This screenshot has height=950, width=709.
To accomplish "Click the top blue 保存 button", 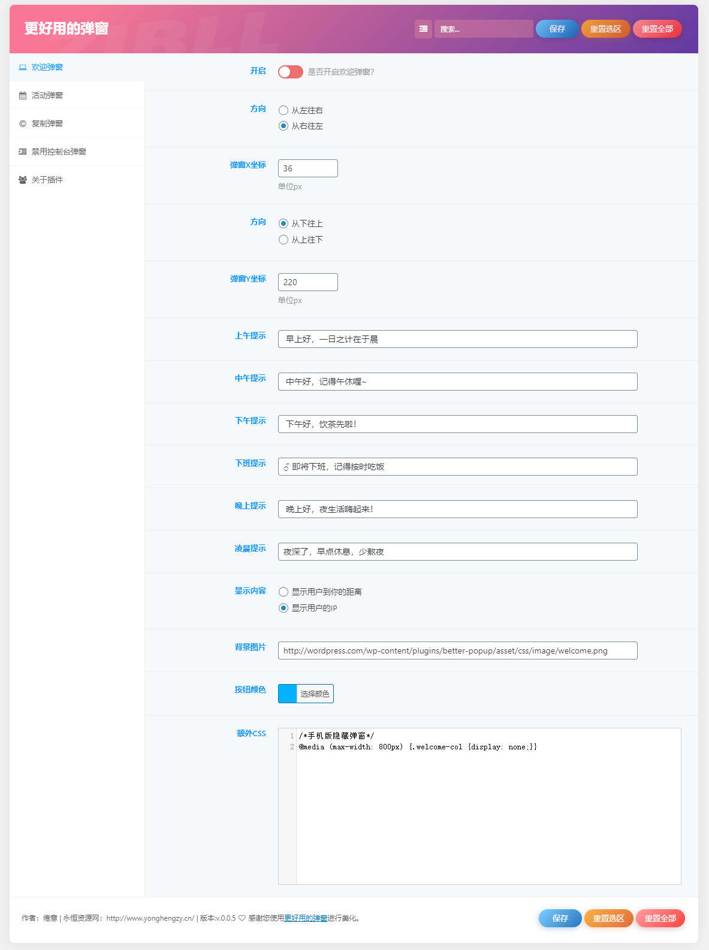I will 557,29.
